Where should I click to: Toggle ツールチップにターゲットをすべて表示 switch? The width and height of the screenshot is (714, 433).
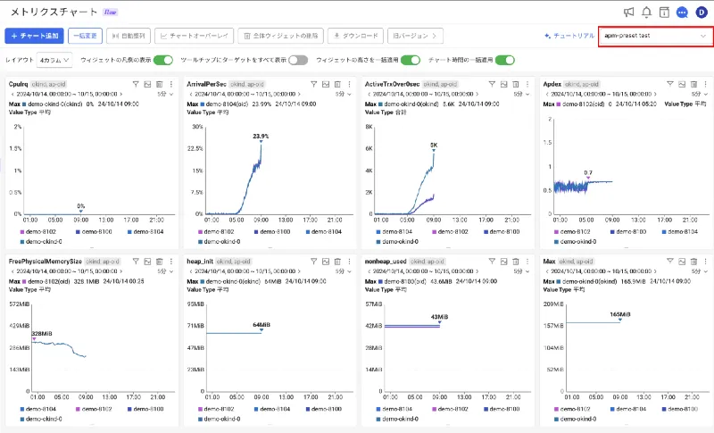pyautogui.click(x=298, y=60)
